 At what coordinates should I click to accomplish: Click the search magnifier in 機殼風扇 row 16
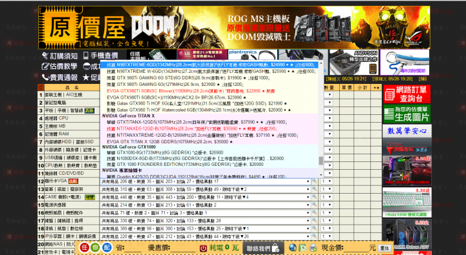314,212
